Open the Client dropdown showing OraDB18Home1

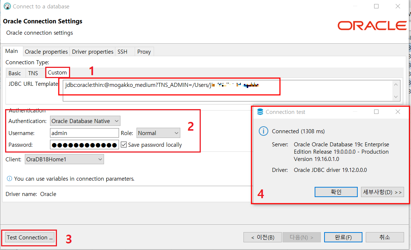[x=64, y=159]
